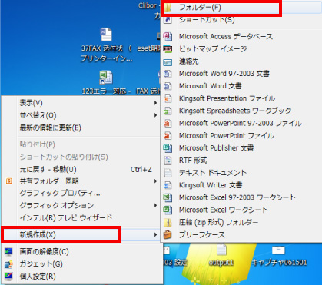This screenshot has height=285, width=322.
Task: Click Kingsoft Presentation ファイル label
Action: (227, 98)
